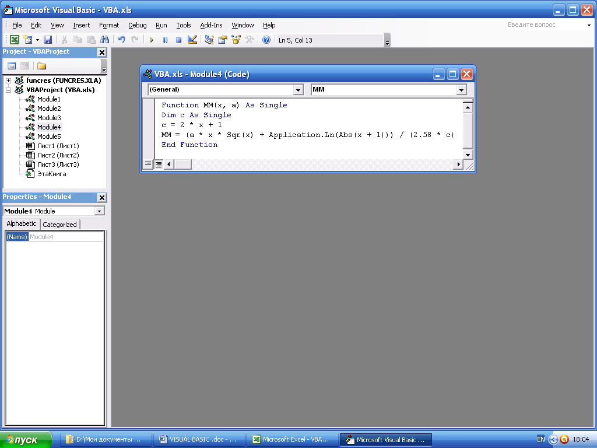Image resolution: width=597 pixels, height=448 pixels.
Task: Open the Project Explorer icon
Action: [209, 40]
